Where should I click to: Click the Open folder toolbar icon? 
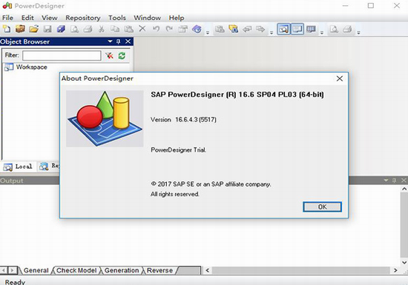[34, 29]
